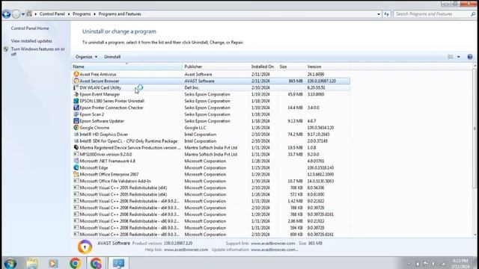Select Epson Printer Connection Checker icon
The height and width of the screenshot is (269, 479).
pyautogui.click(x=76, y=108)
